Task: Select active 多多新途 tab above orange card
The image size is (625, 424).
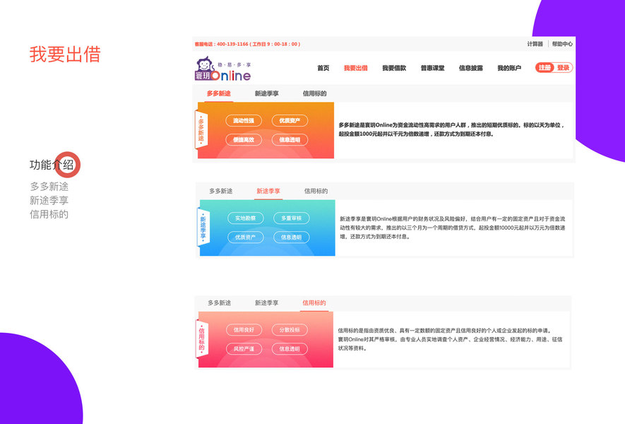Action: tap(218, 93)
